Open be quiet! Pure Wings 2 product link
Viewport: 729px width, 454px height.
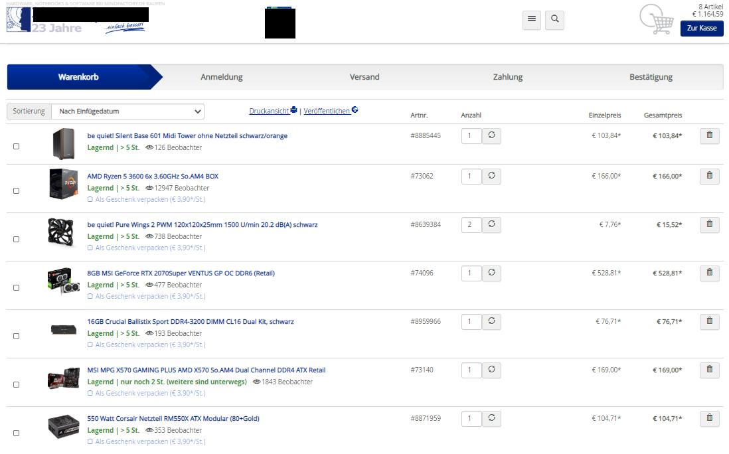click(202, 224)
